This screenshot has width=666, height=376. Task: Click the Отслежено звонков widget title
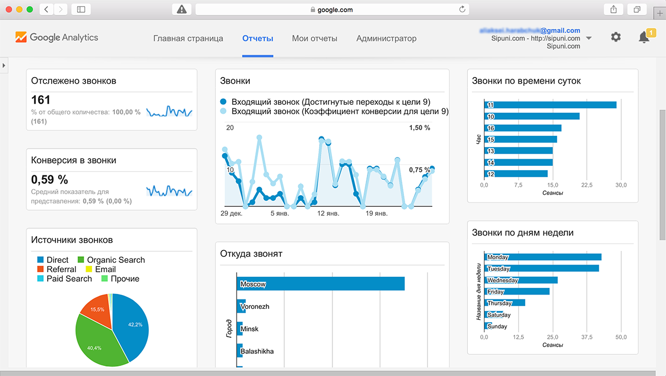74,80
